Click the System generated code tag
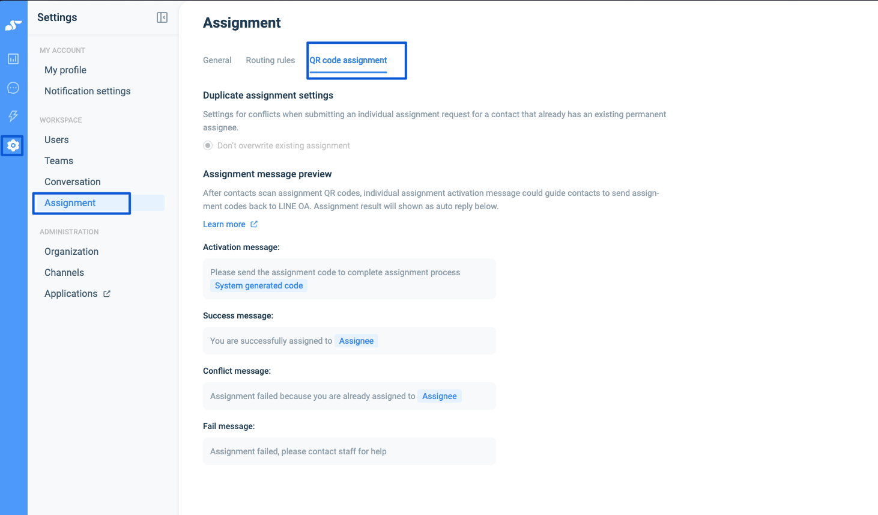 pyautogui.click(x=259, y=285)
